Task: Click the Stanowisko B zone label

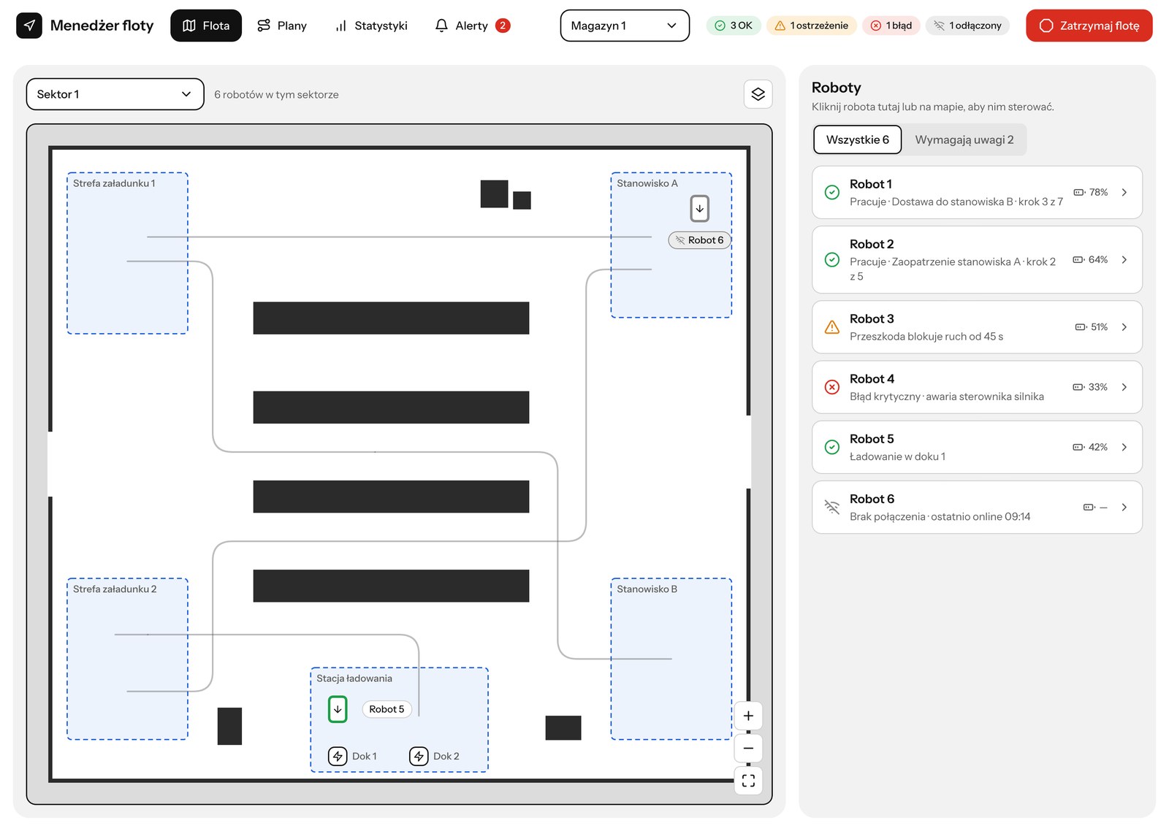Action: click(x=647, y=589)
